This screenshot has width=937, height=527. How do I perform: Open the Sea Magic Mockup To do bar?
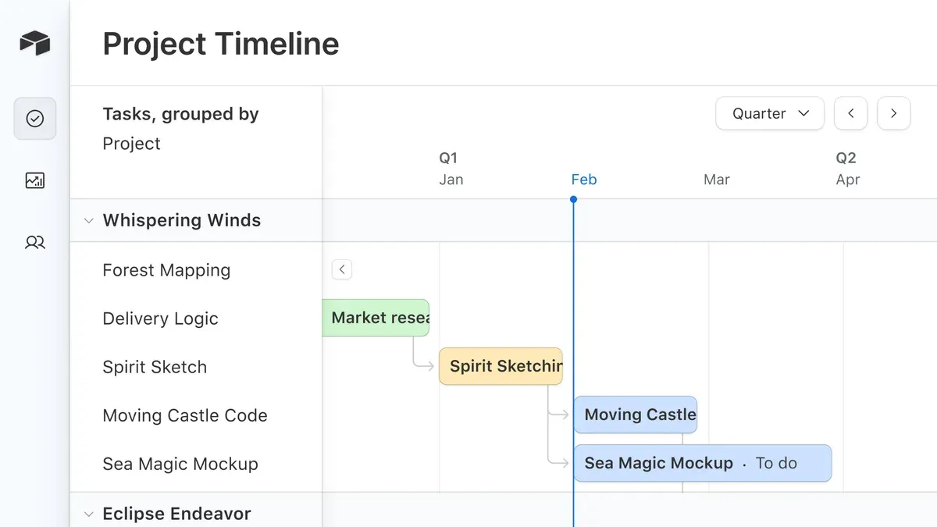point(703,463)
